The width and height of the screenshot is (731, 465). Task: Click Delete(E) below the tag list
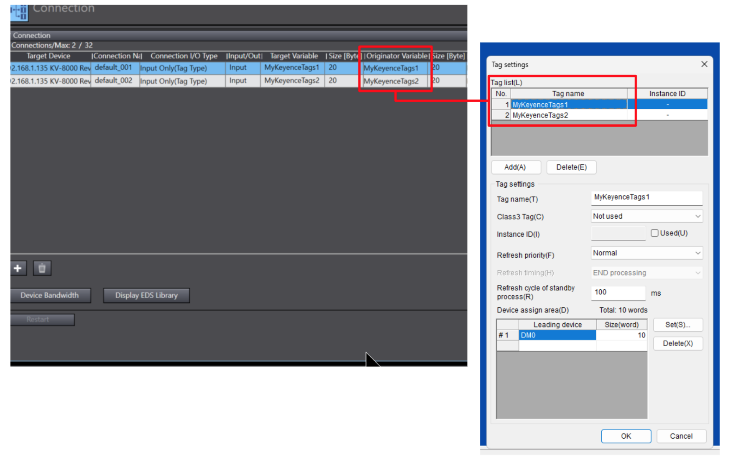571,167
